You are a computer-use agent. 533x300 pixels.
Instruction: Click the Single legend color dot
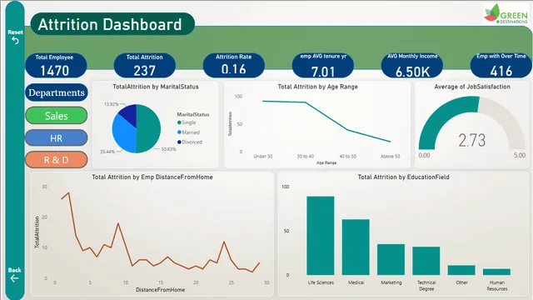pyautogui.click(x=179, y=122)
